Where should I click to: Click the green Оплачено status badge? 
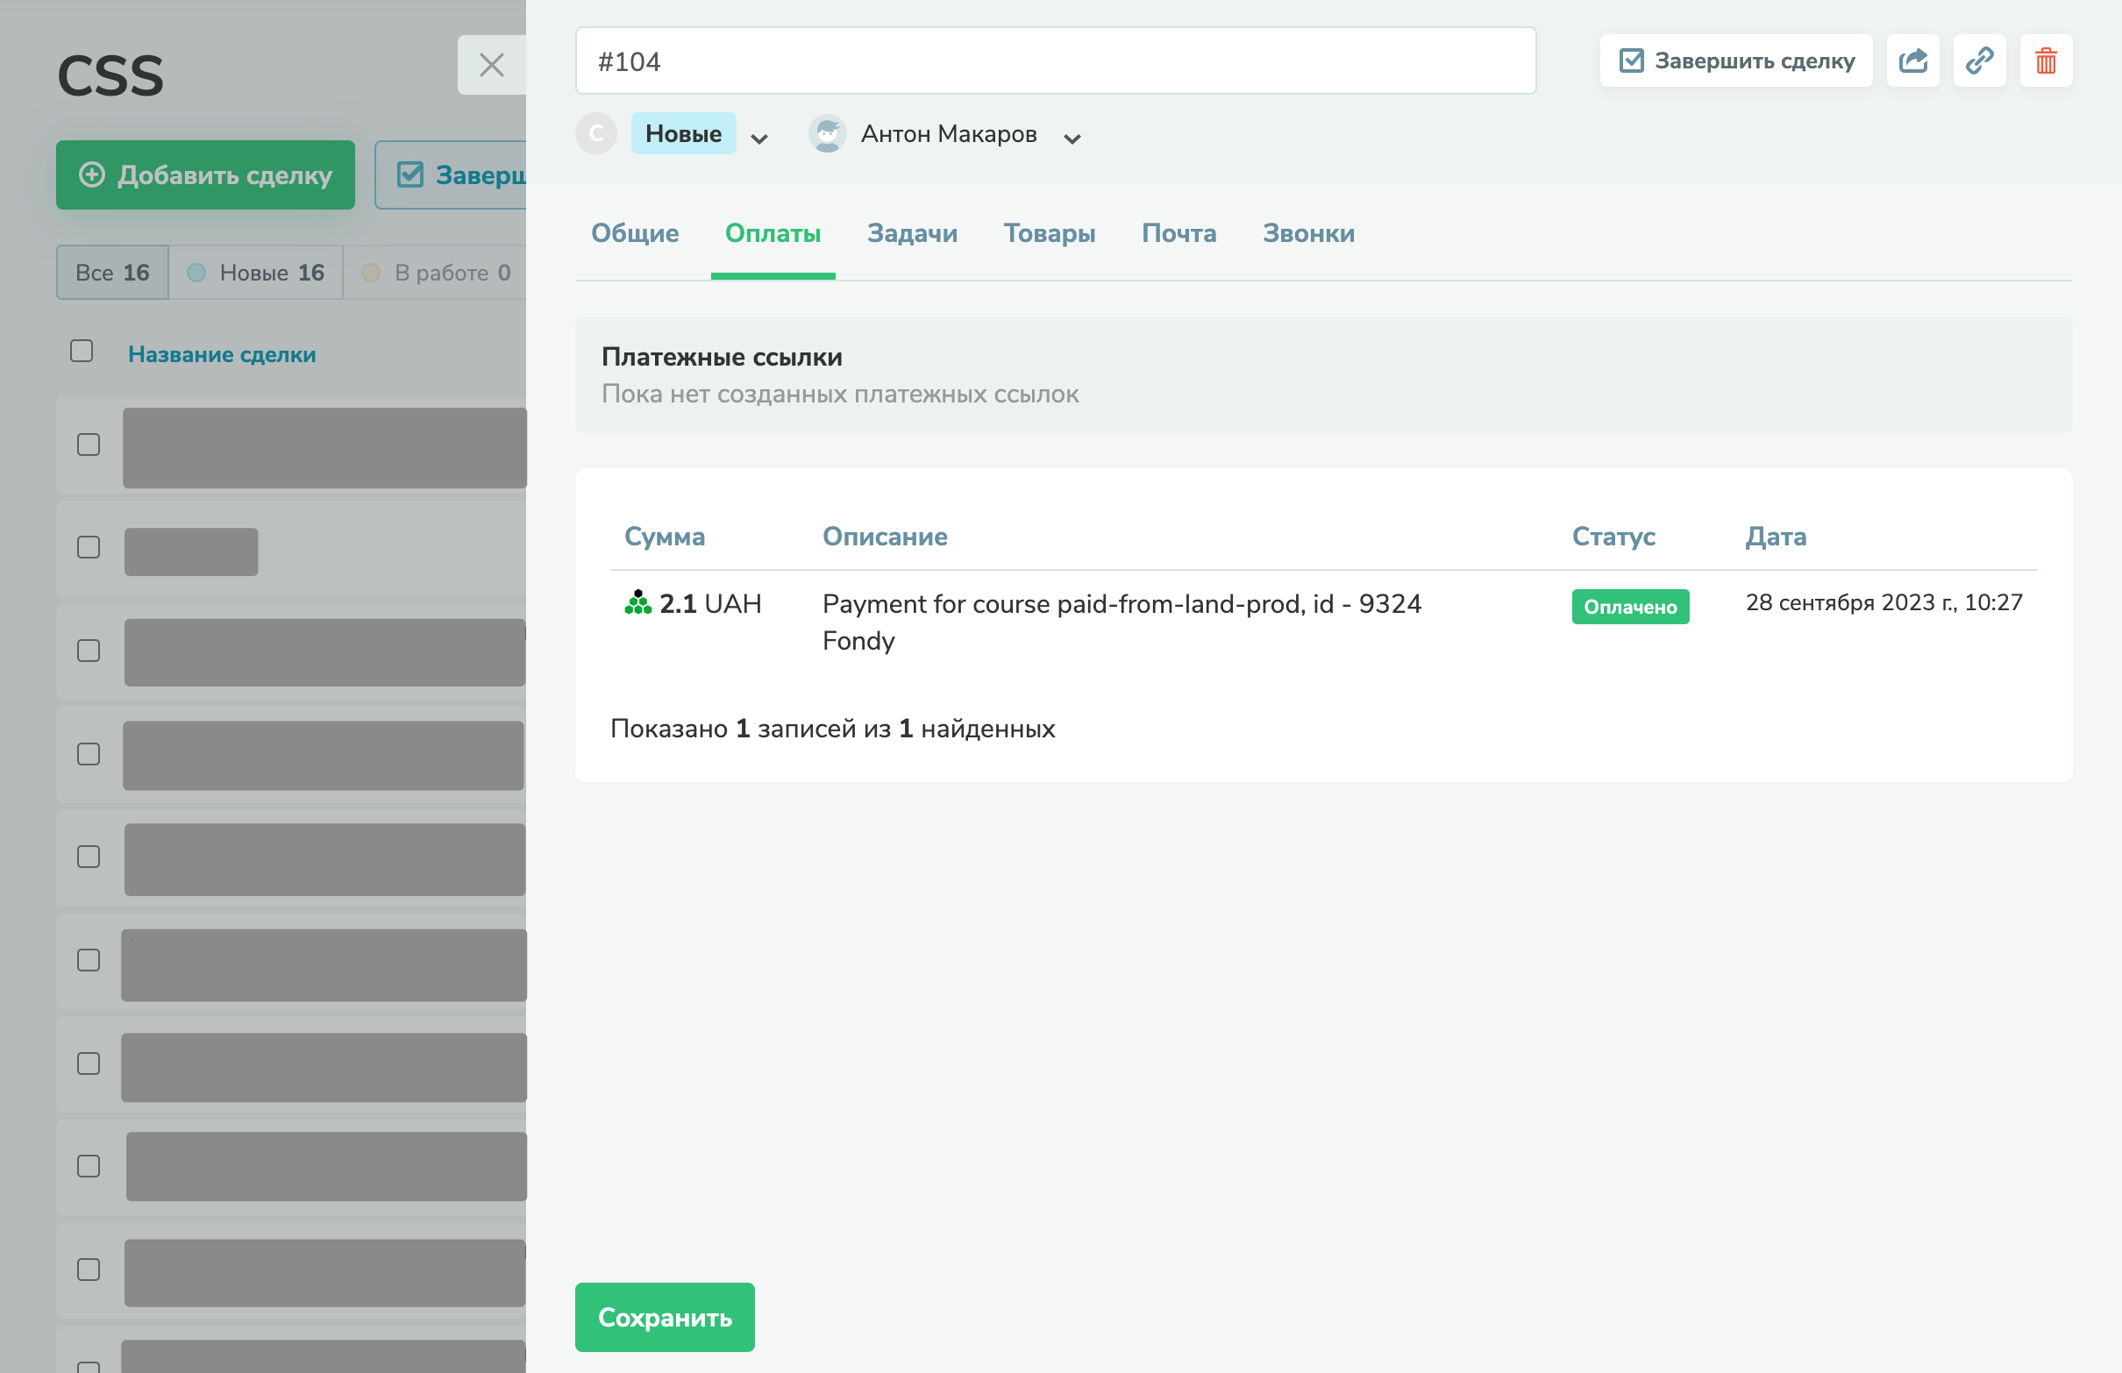[x=1629, y=607]
